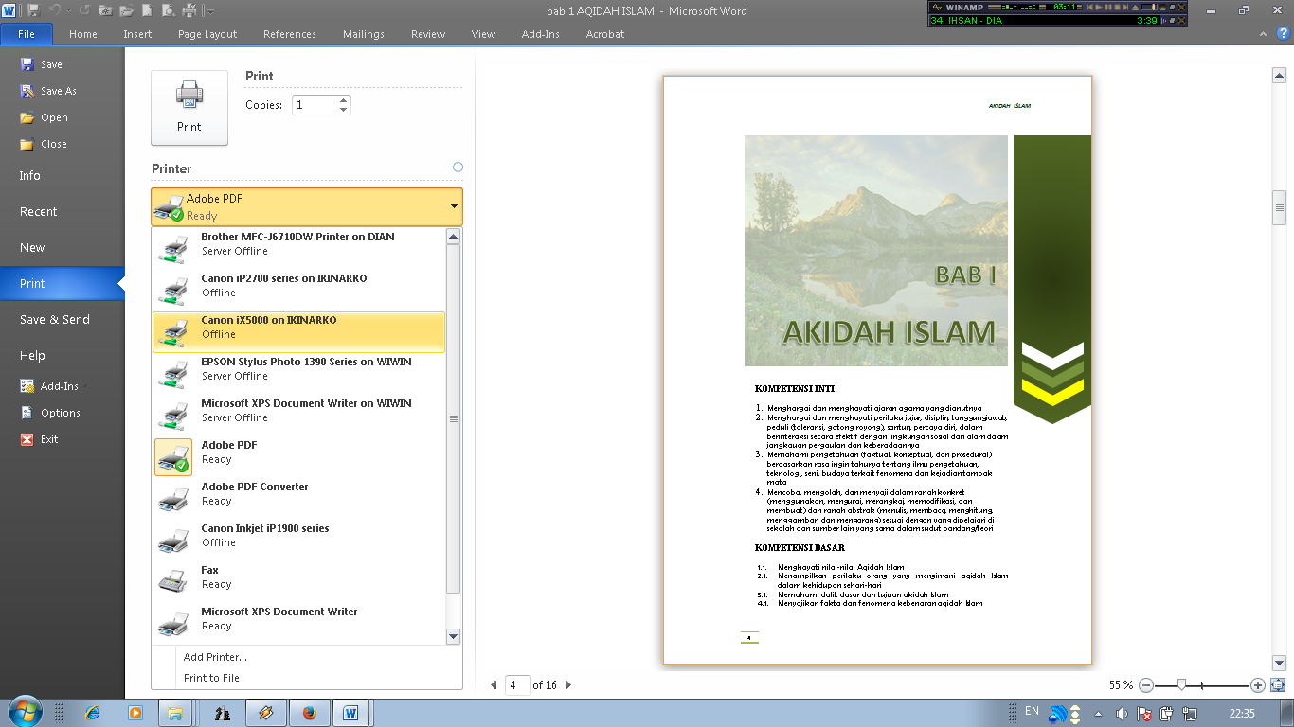Click the large Print button
The width and height of the screenshot is (1294, 727).
click(189, 108)
